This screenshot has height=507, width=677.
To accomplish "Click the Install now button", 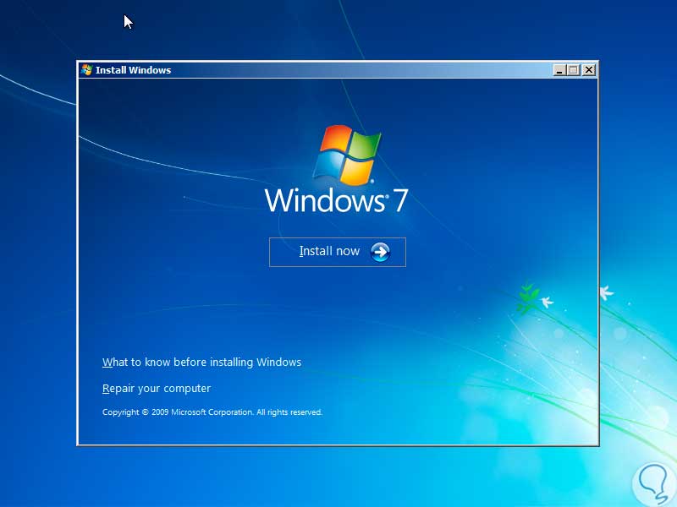I will tap(337, 252).
